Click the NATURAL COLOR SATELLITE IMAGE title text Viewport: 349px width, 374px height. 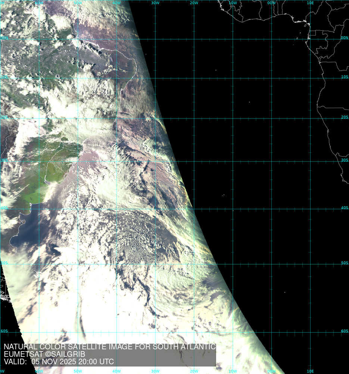coord(110,347)
